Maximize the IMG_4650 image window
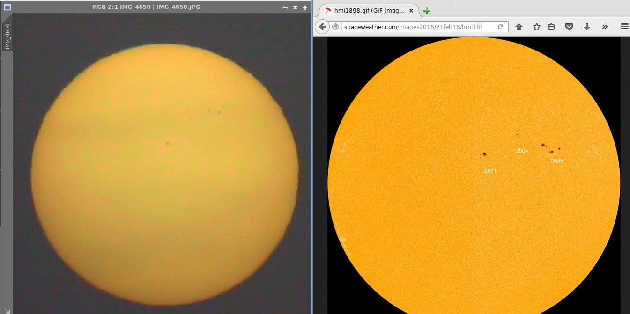This screenshot has width=630, height=314. pos(305,8)
